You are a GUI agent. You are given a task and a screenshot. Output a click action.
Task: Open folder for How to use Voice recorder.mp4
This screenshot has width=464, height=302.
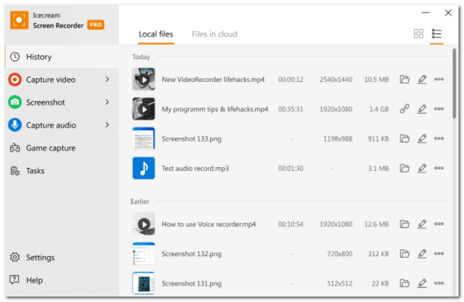pyautogui.click(x=404, y=224)
